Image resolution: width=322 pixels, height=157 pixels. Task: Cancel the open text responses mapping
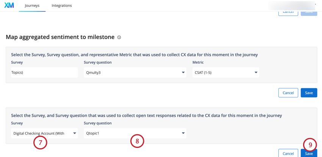[288, 153]
